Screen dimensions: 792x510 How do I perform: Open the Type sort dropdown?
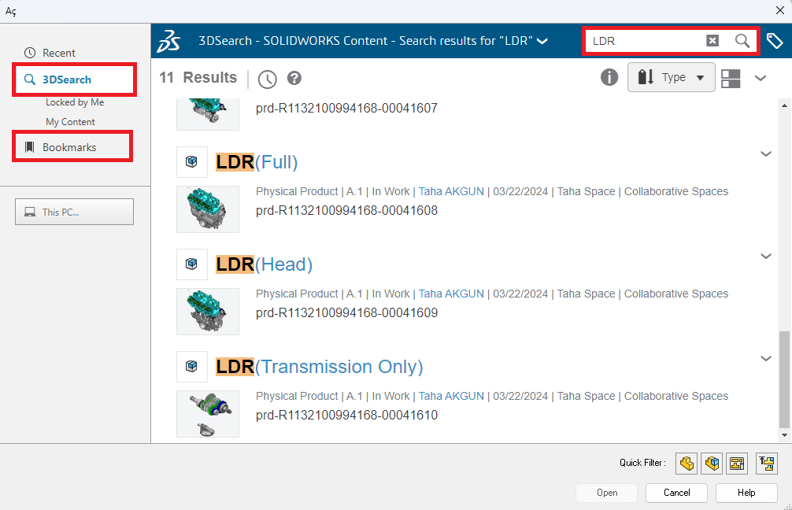click(x=671, y=77)
